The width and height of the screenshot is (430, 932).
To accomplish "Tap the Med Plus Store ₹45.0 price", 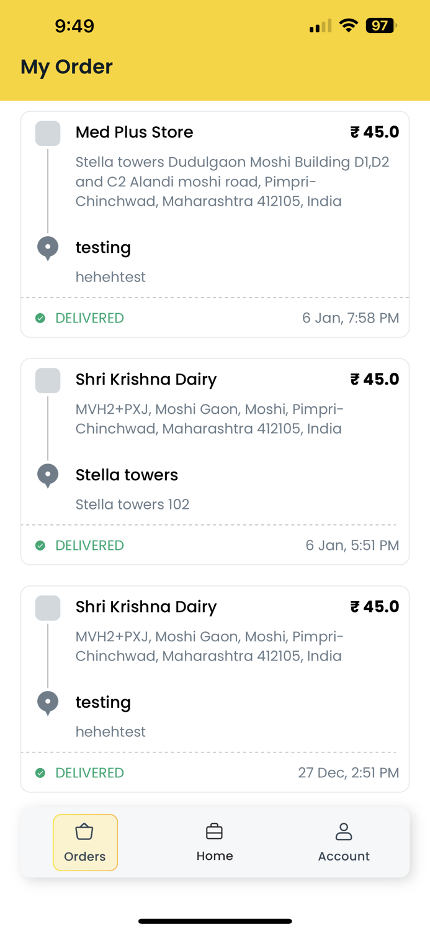I will [x=374, y=132].
